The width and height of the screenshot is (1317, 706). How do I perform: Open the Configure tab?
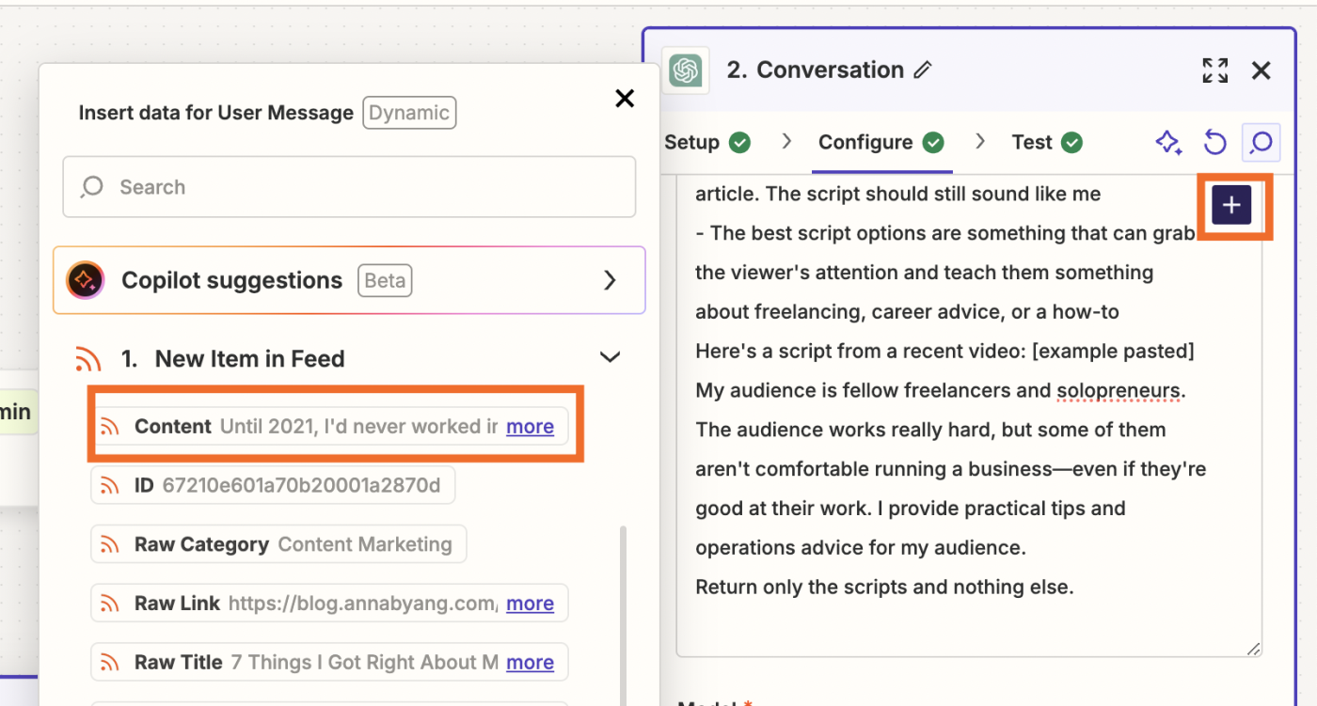pyautogui.click(x=881, y=143)
